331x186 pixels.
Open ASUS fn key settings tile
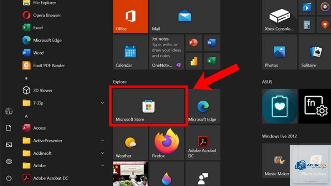coord(315,106)
